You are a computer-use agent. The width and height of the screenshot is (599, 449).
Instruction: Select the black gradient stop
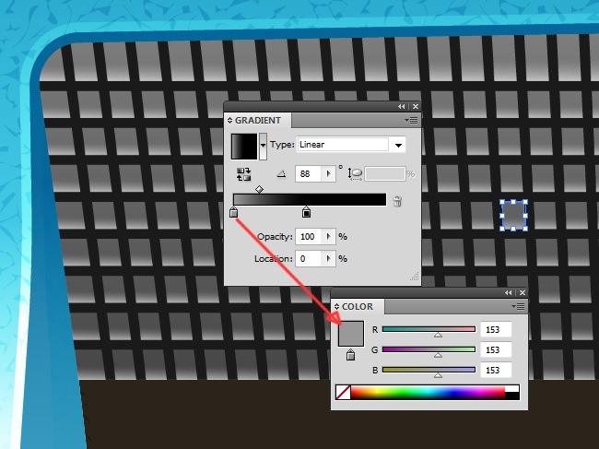point(306,212)
